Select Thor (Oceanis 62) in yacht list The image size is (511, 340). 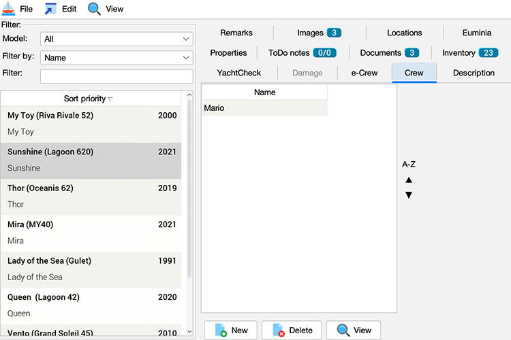(x=92, y=196)
